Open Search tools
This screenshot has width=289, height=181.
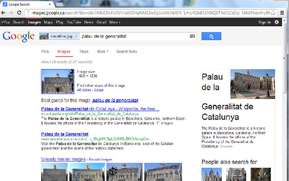(x=127, y=52)
